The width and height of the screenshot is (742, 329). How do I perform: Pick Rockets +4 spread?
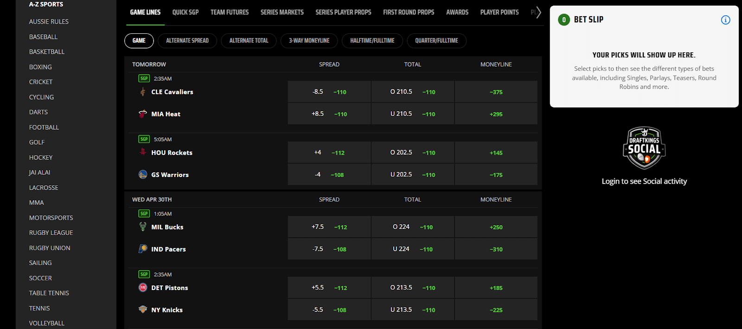point(329,152)
